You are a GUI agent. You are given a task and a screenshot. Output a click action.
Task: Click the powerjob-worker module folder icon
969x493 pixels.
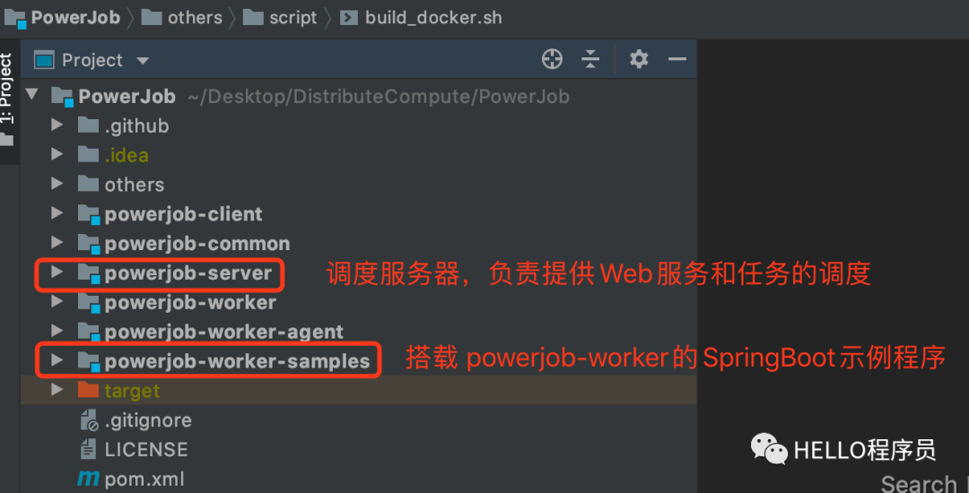[89, 302]
